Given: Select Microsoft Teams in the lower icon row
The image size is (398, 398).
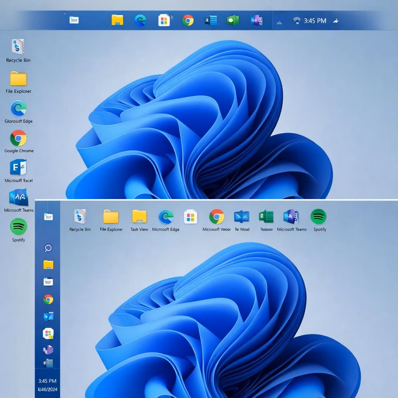Looking at the screenshot, I should [292, 220].
